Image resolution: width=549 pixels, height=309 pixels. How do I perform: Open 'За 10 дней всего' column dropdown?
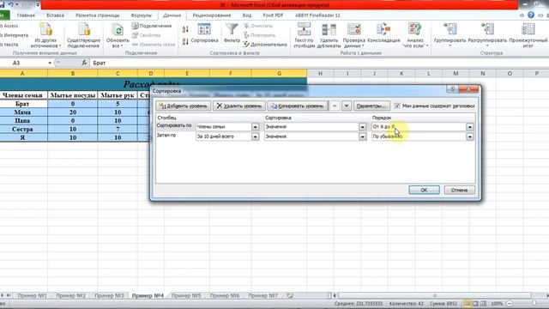point(256,136)
